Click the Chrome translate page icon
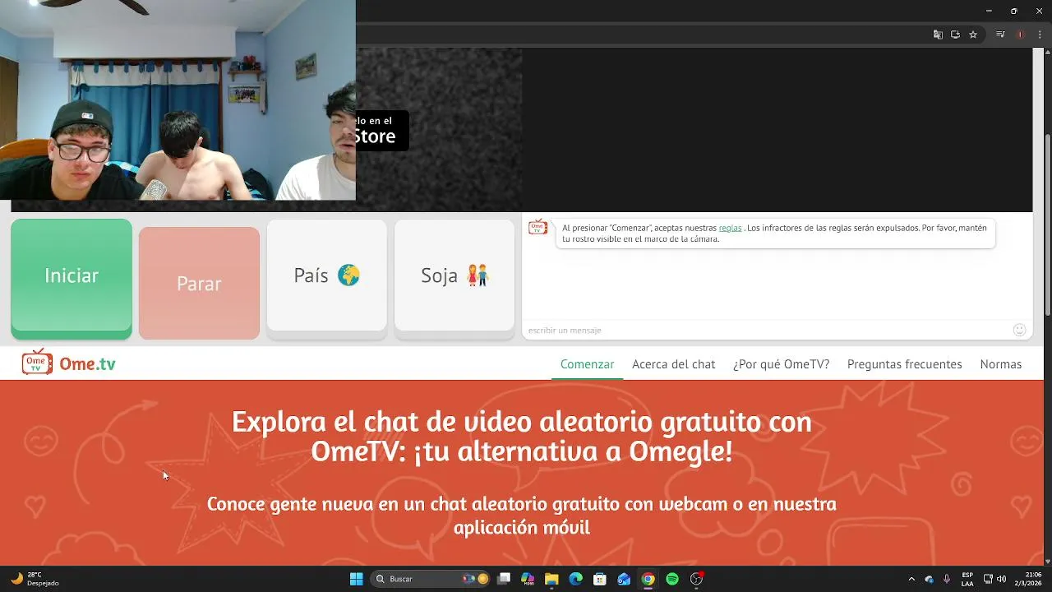 pyautogui.click(x=938, y=35)
